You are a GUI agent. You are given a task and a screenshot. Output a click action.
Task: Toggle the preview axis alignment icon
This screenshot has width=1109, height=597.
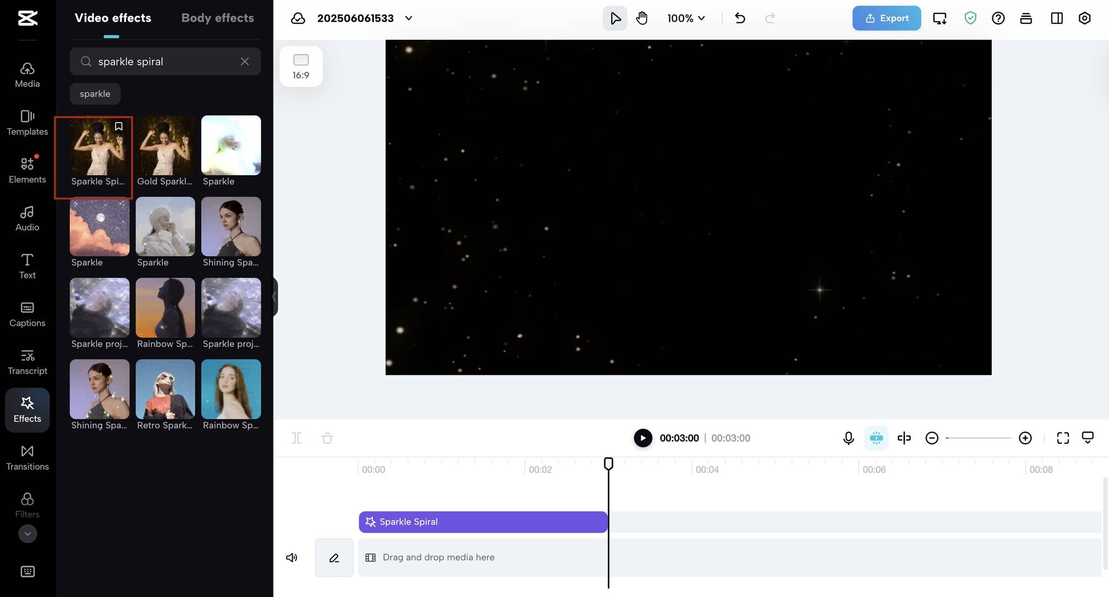[904, 438]
